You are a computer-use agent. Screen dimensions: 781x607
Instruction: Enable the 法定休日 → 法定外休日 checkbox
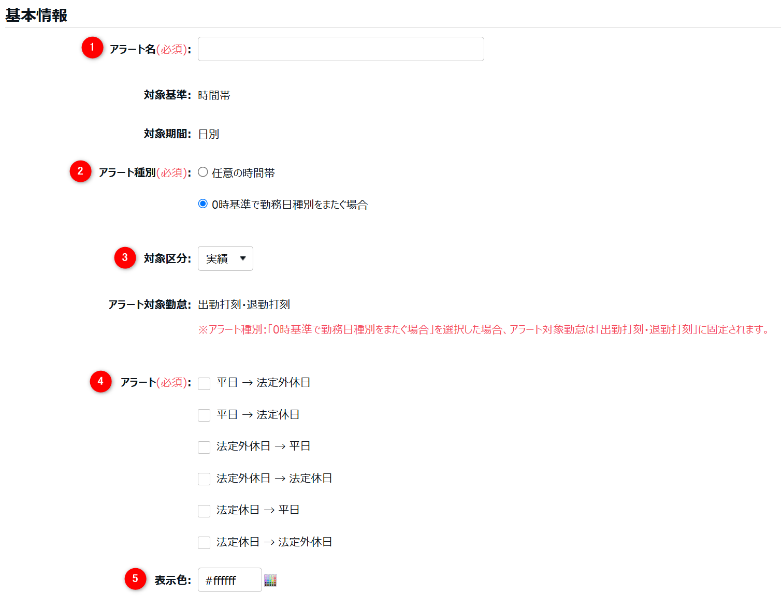[x=204, y=543]
